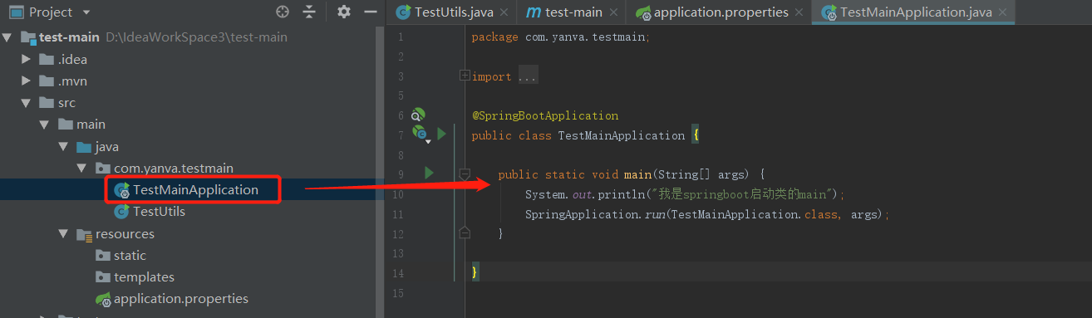Close the test-main tab
The width and height of the screenshot is (1092, 318).
[613, 12]
